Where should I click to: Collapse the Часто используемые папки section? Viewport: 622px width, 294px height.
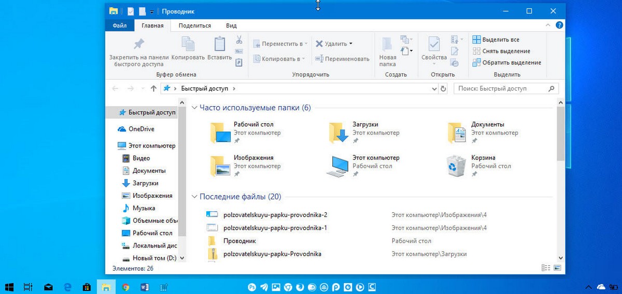(194, 108)
